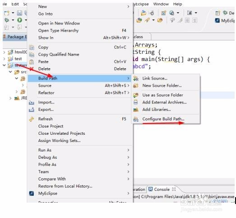Viewport: 236px width, 218px height.
Task: Click the Add External Archives jar icon
Action: tap(136, 102)
